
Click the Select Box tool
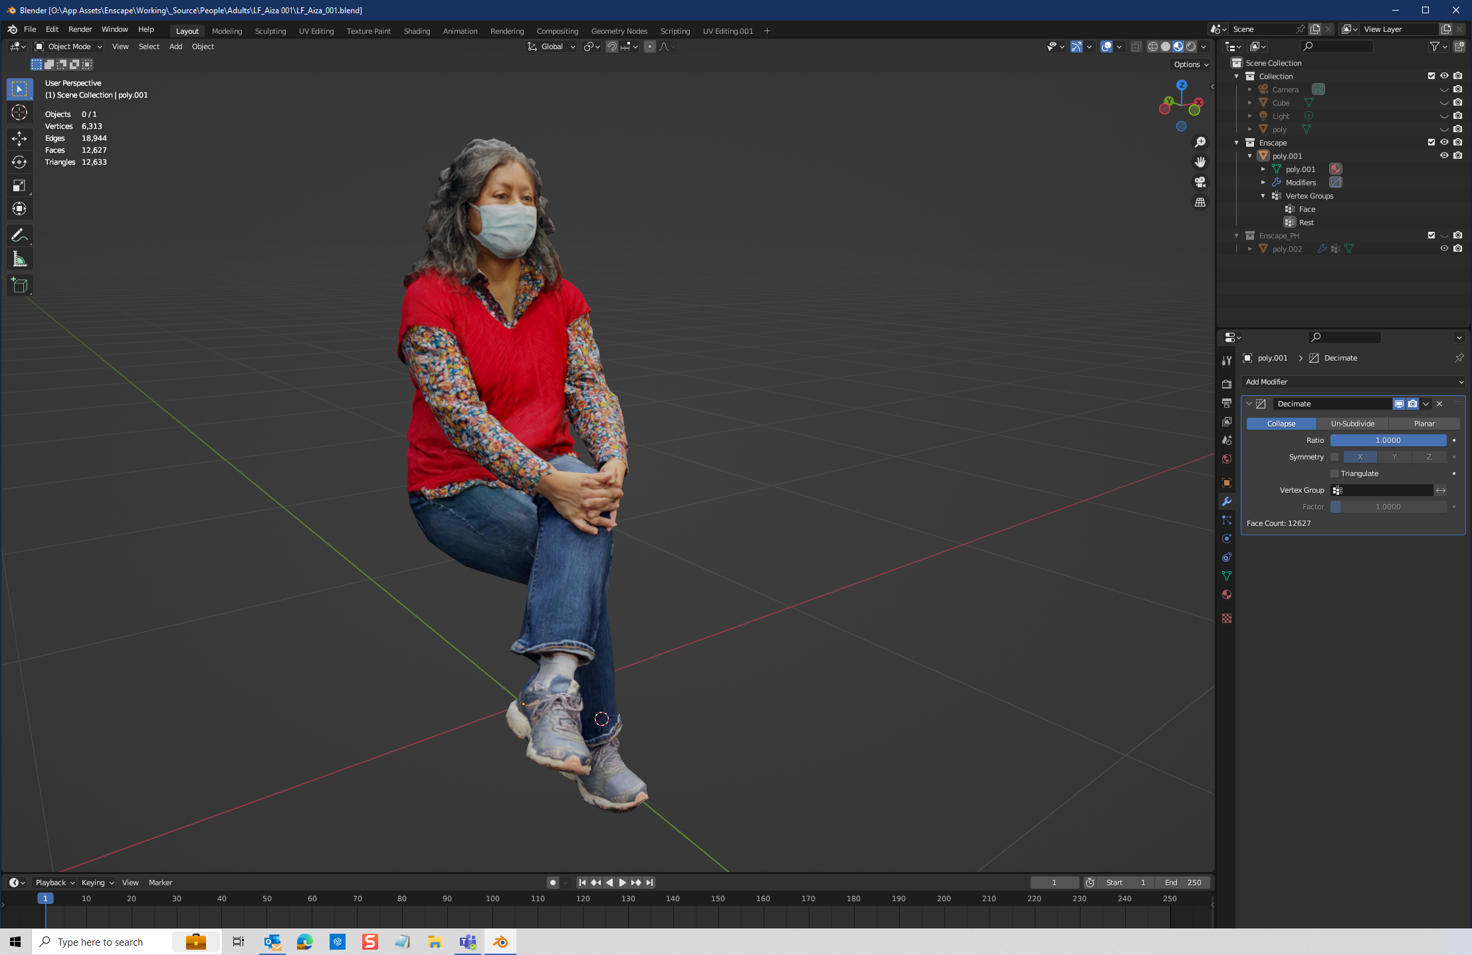tap(19, 88)
